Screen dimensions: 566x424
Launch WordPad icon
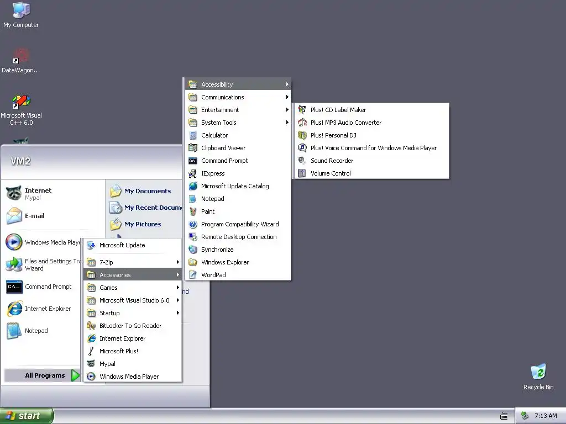193,275
